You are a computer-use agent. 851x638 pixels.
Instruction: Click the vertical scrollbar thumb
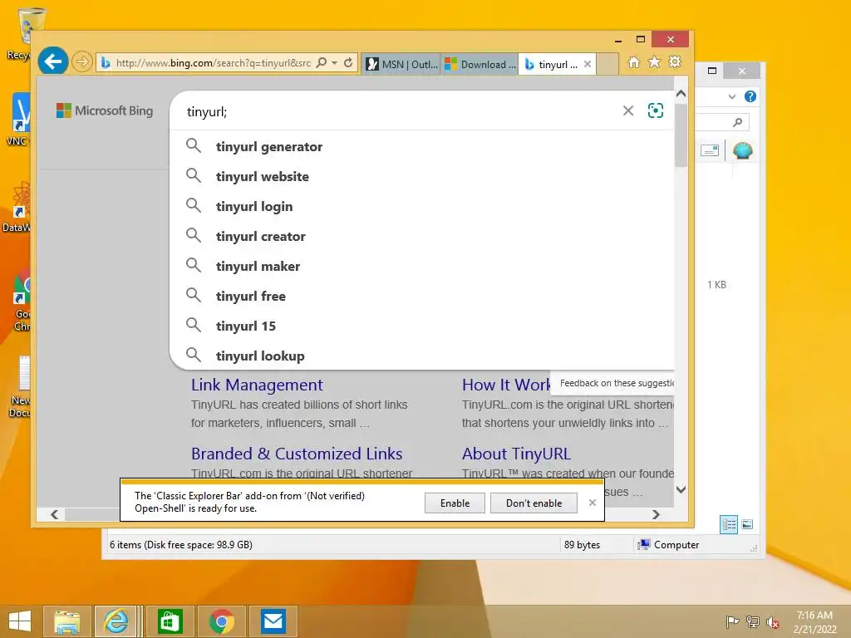681,135
